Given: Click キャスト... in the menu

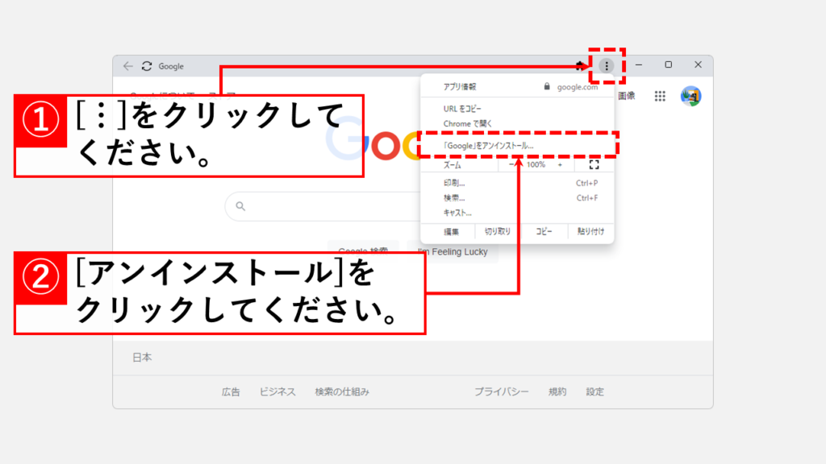Looking at the screenshot, I should 457,213.
